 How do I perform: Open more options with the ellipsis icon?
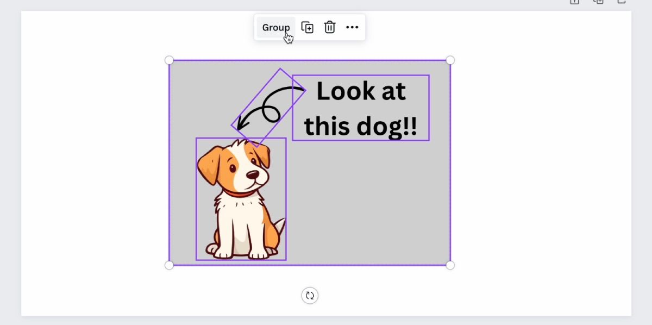point(352,27)
